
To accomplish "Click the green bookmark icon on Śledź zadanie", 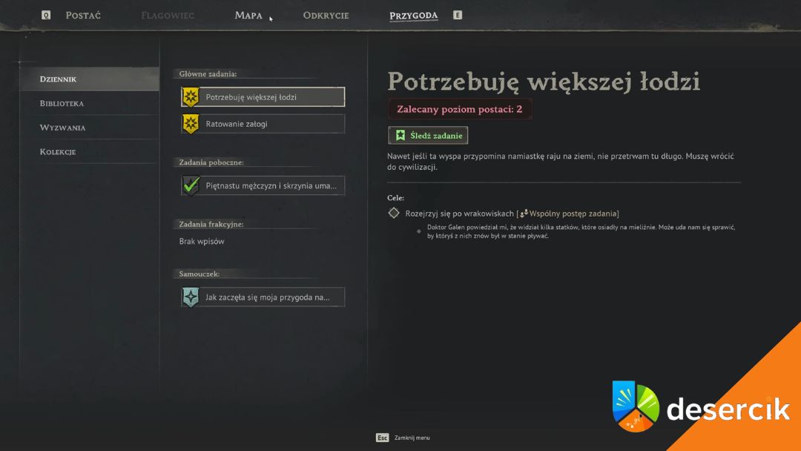I will coord(400,135).
